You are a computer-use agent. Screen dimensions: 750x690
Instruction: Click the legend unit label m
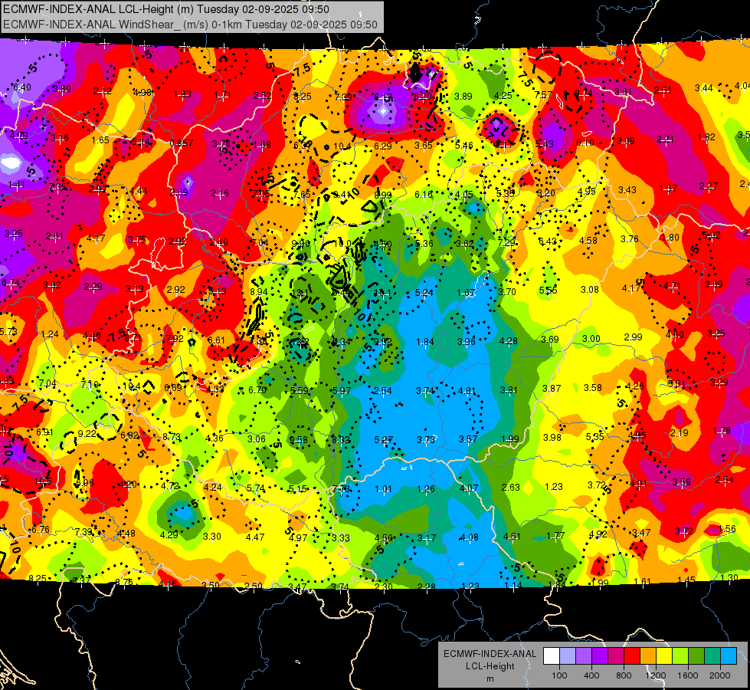point(490,678)
